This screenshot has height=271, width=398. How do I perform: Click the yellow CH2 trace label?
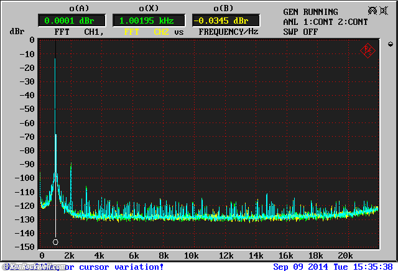(161, 32)
